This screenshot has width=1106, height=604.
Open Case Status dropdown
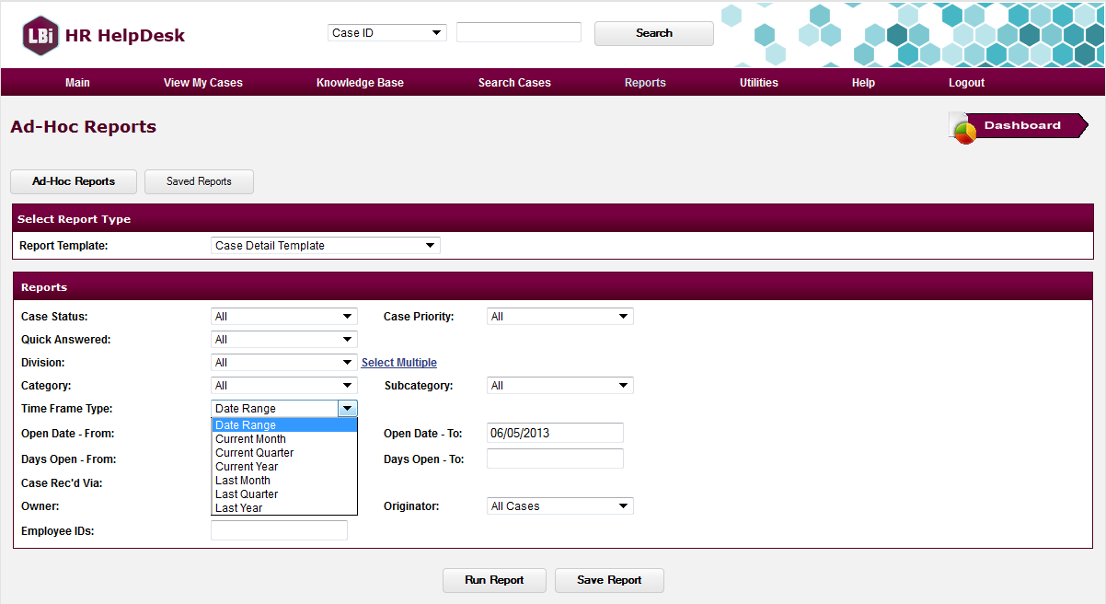(284, 317)
